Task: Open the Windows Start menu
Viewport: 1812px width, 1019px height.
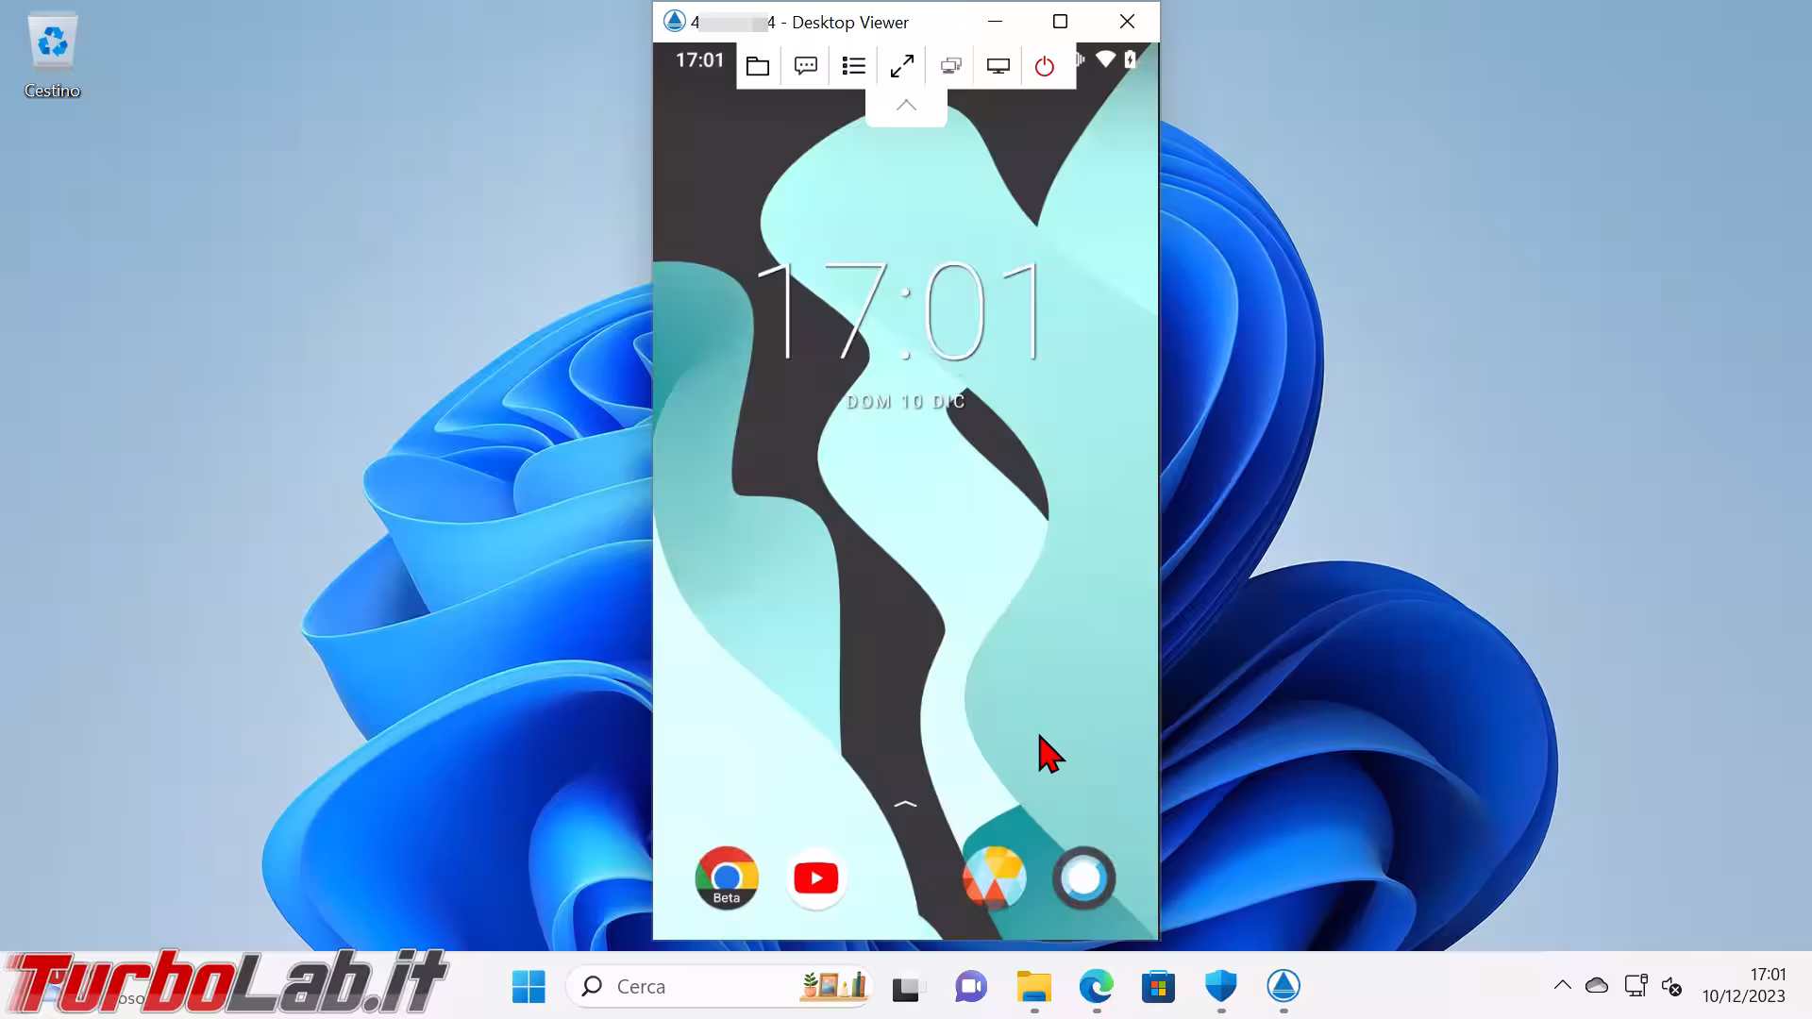Action: tap(528, 987)
